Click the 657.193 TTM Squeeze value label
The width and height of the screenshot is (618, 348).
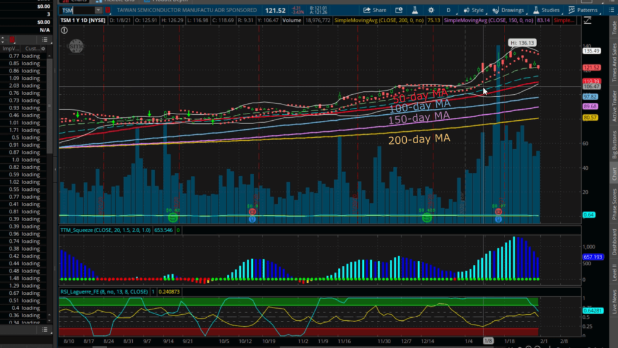click(x=593, y=257)
